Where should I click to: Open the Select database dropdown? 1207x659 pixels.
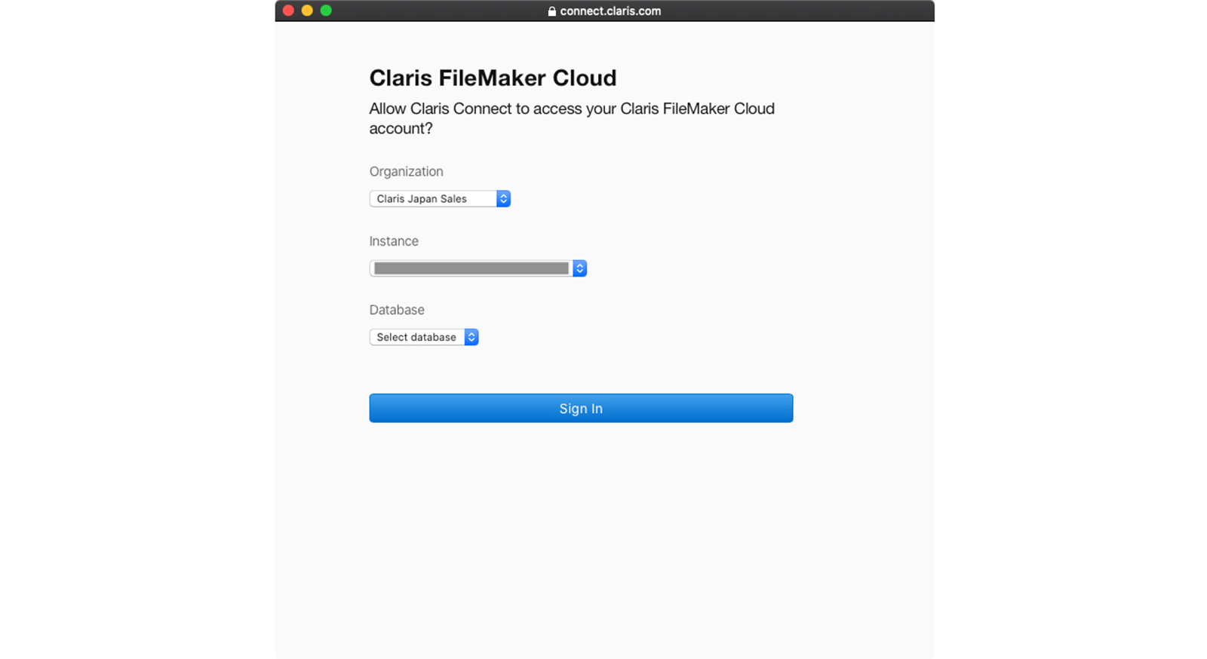[x=416, y=337]
